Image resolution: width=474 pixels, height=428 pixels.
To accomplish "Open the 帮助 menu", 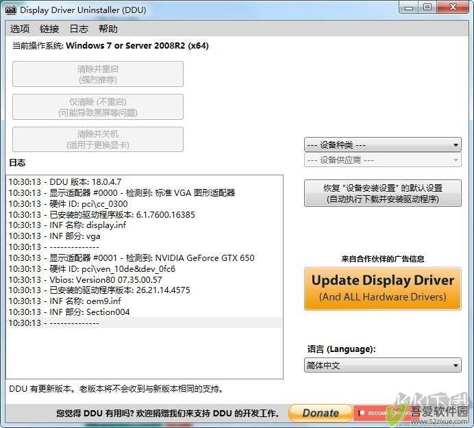I will coord(108,29).
